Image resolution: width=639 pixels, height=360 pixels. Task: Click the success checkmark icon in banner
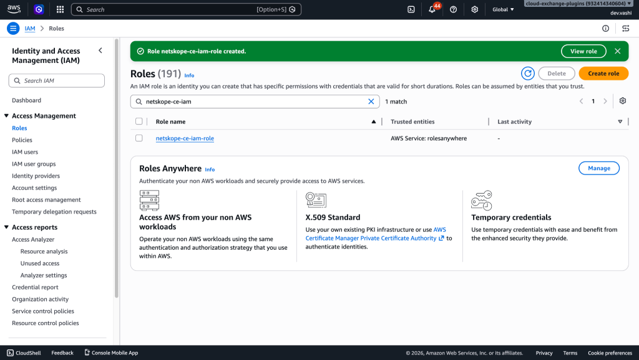pos(140,51)
